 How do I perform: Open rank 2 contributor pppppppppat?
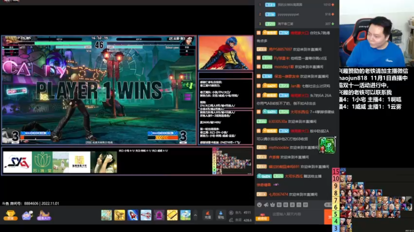tap(297, 14)
